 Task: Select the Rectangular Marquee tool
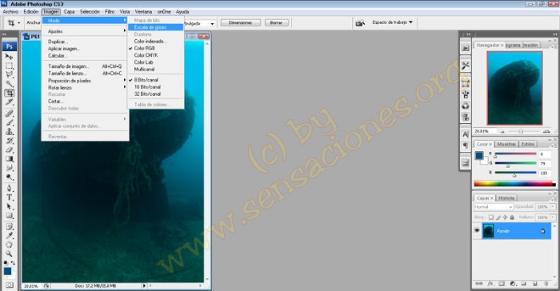(10, 66)
